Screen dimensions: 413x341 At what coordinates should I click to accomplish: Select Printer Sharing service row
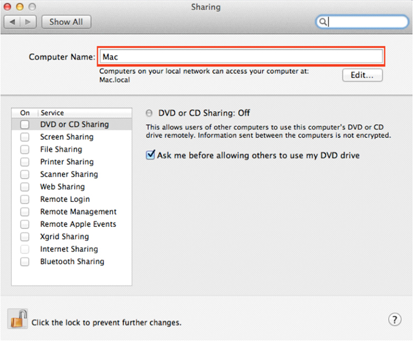tap(72, 162)
